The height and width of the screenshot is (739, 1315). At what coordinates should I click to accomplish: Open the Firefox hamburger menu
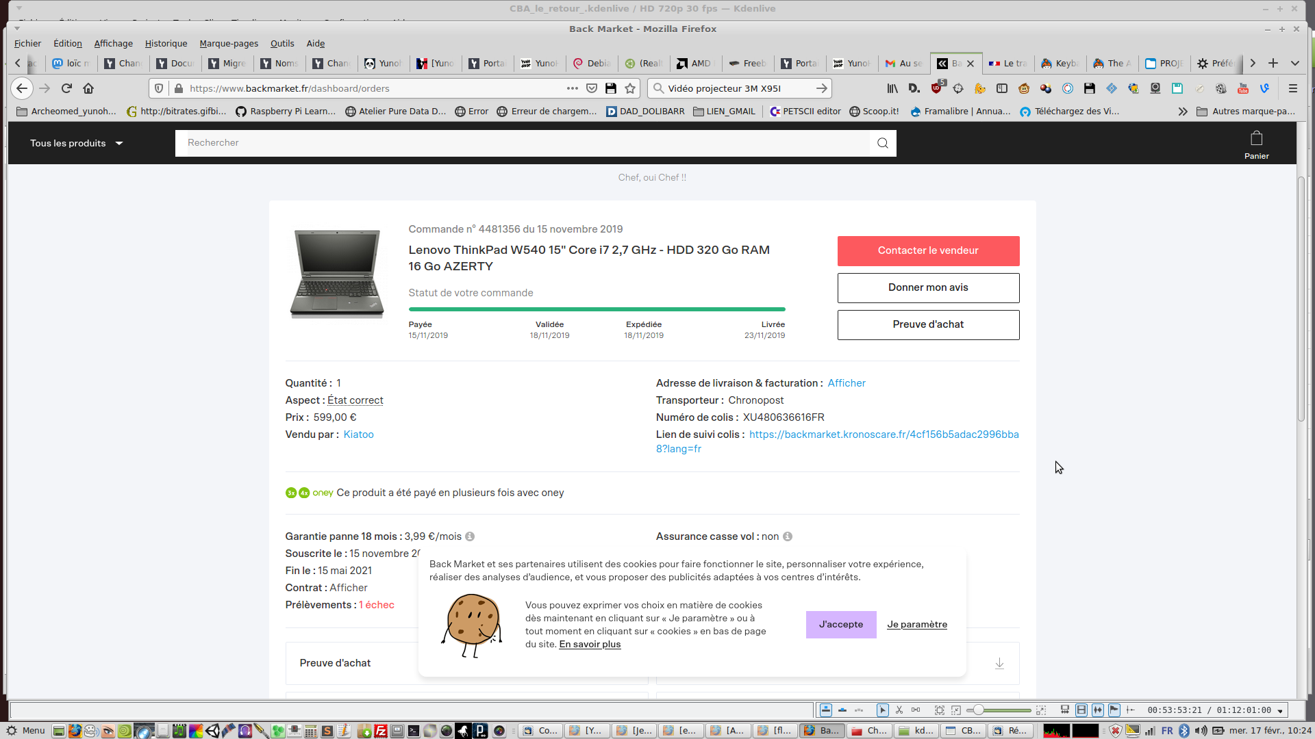click(1293, 88)
